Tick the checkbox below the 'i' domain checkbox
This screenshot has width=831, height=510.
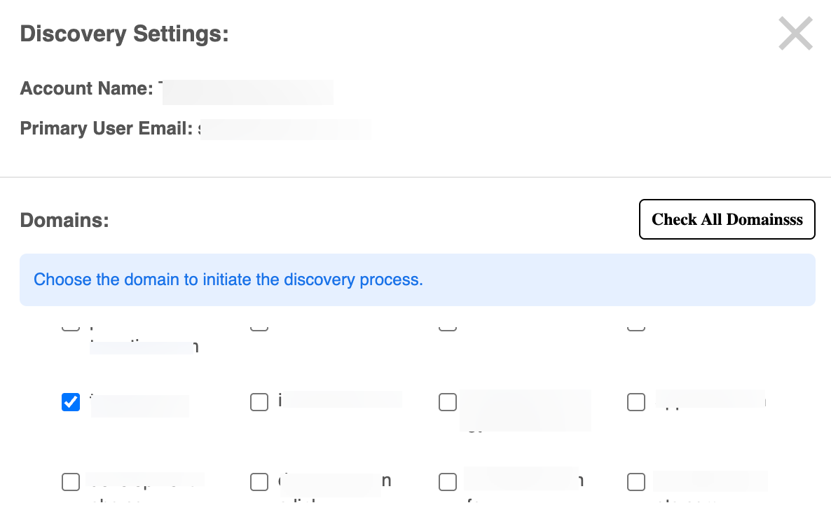[x=259, y=482]
